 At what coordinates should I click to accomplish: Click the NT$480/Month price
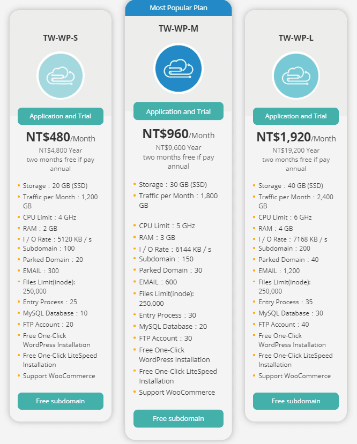60,138
